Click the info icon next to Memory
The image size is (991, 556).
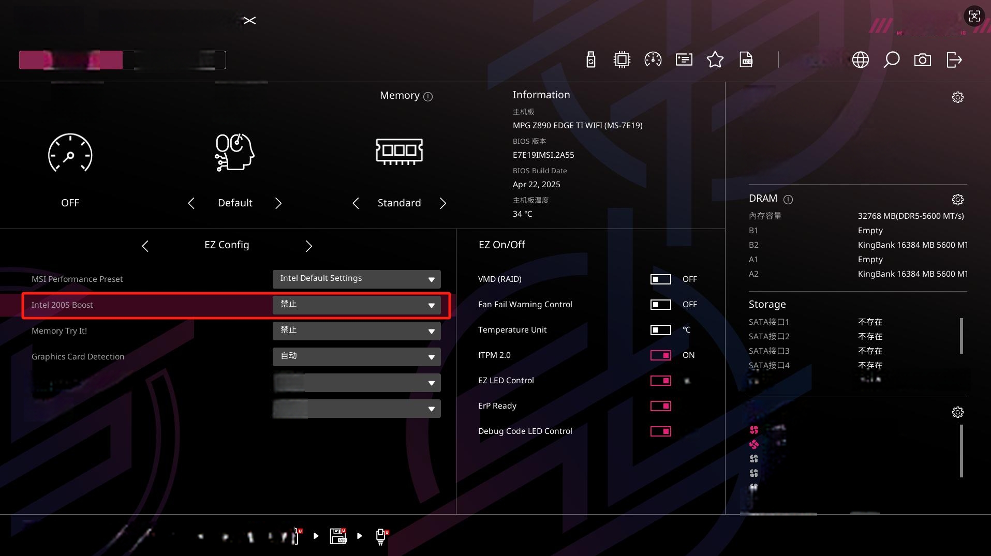428,97
